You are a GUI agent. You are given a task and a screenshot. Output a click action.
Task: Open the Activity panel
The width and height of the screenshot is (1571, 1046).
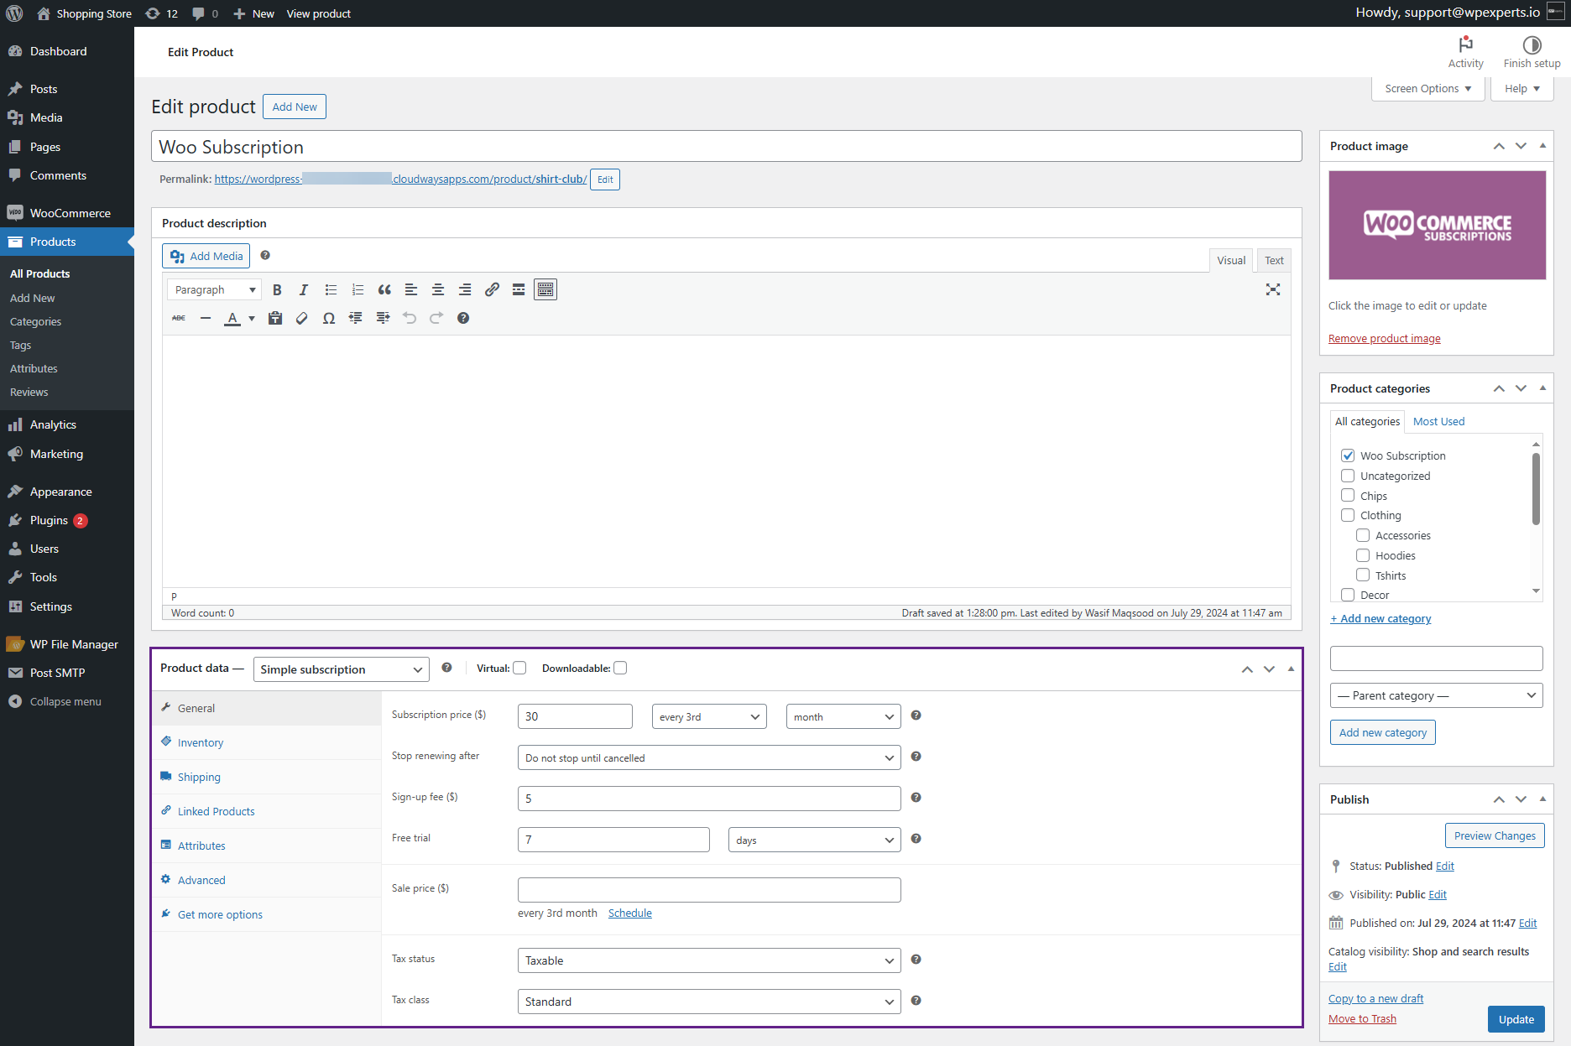click(1465, 52)
